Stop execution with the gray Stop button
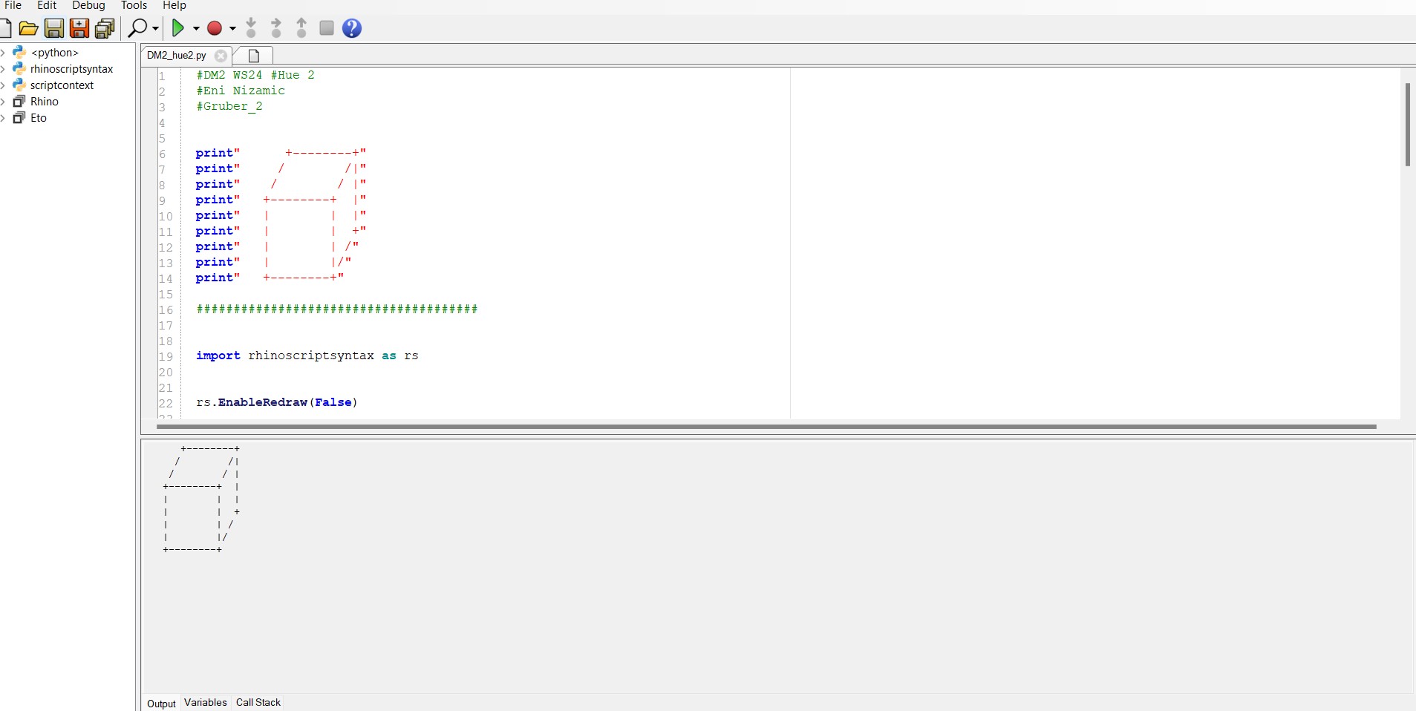 point(327,28)
